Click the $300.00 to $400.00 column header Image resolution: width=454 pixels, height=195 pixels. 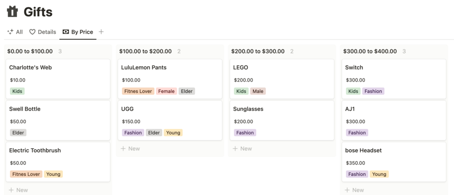click(x=370, y=51)
